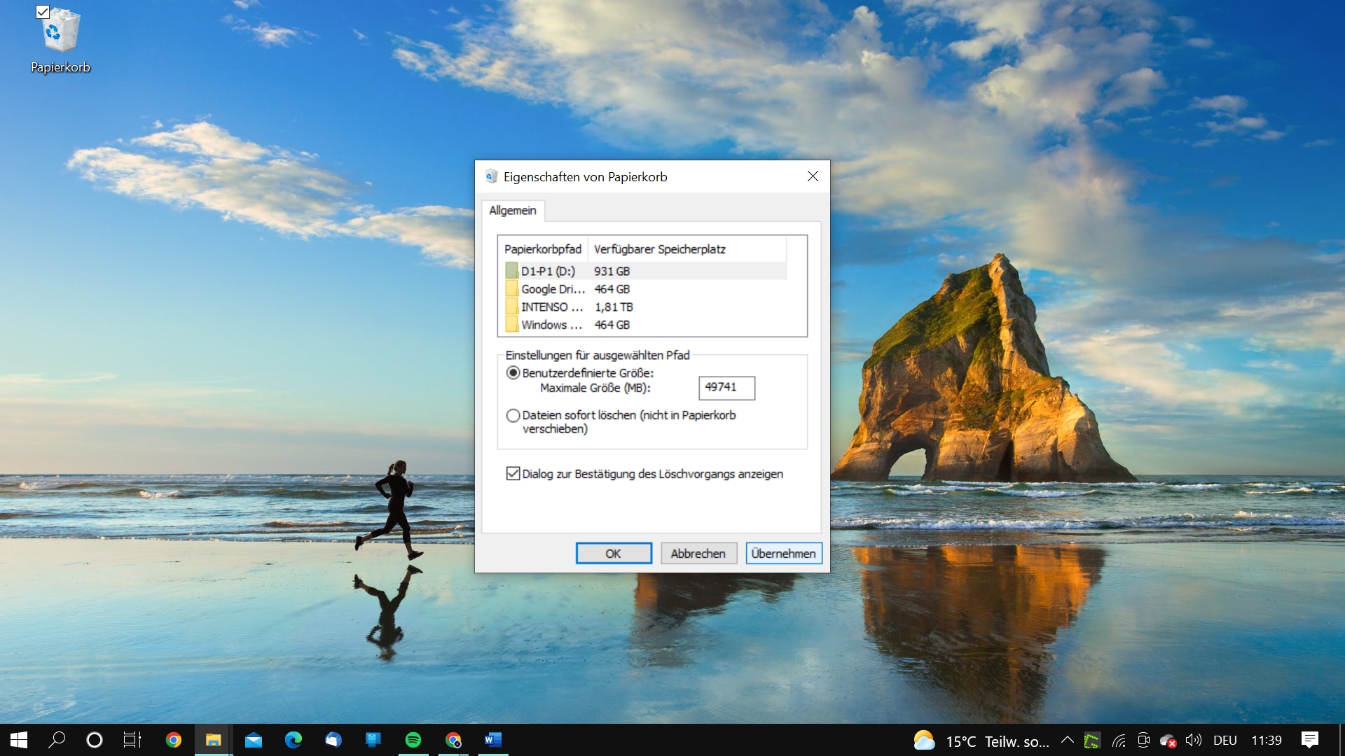Open Spotify from the taskbar

(x=415, y=740)
